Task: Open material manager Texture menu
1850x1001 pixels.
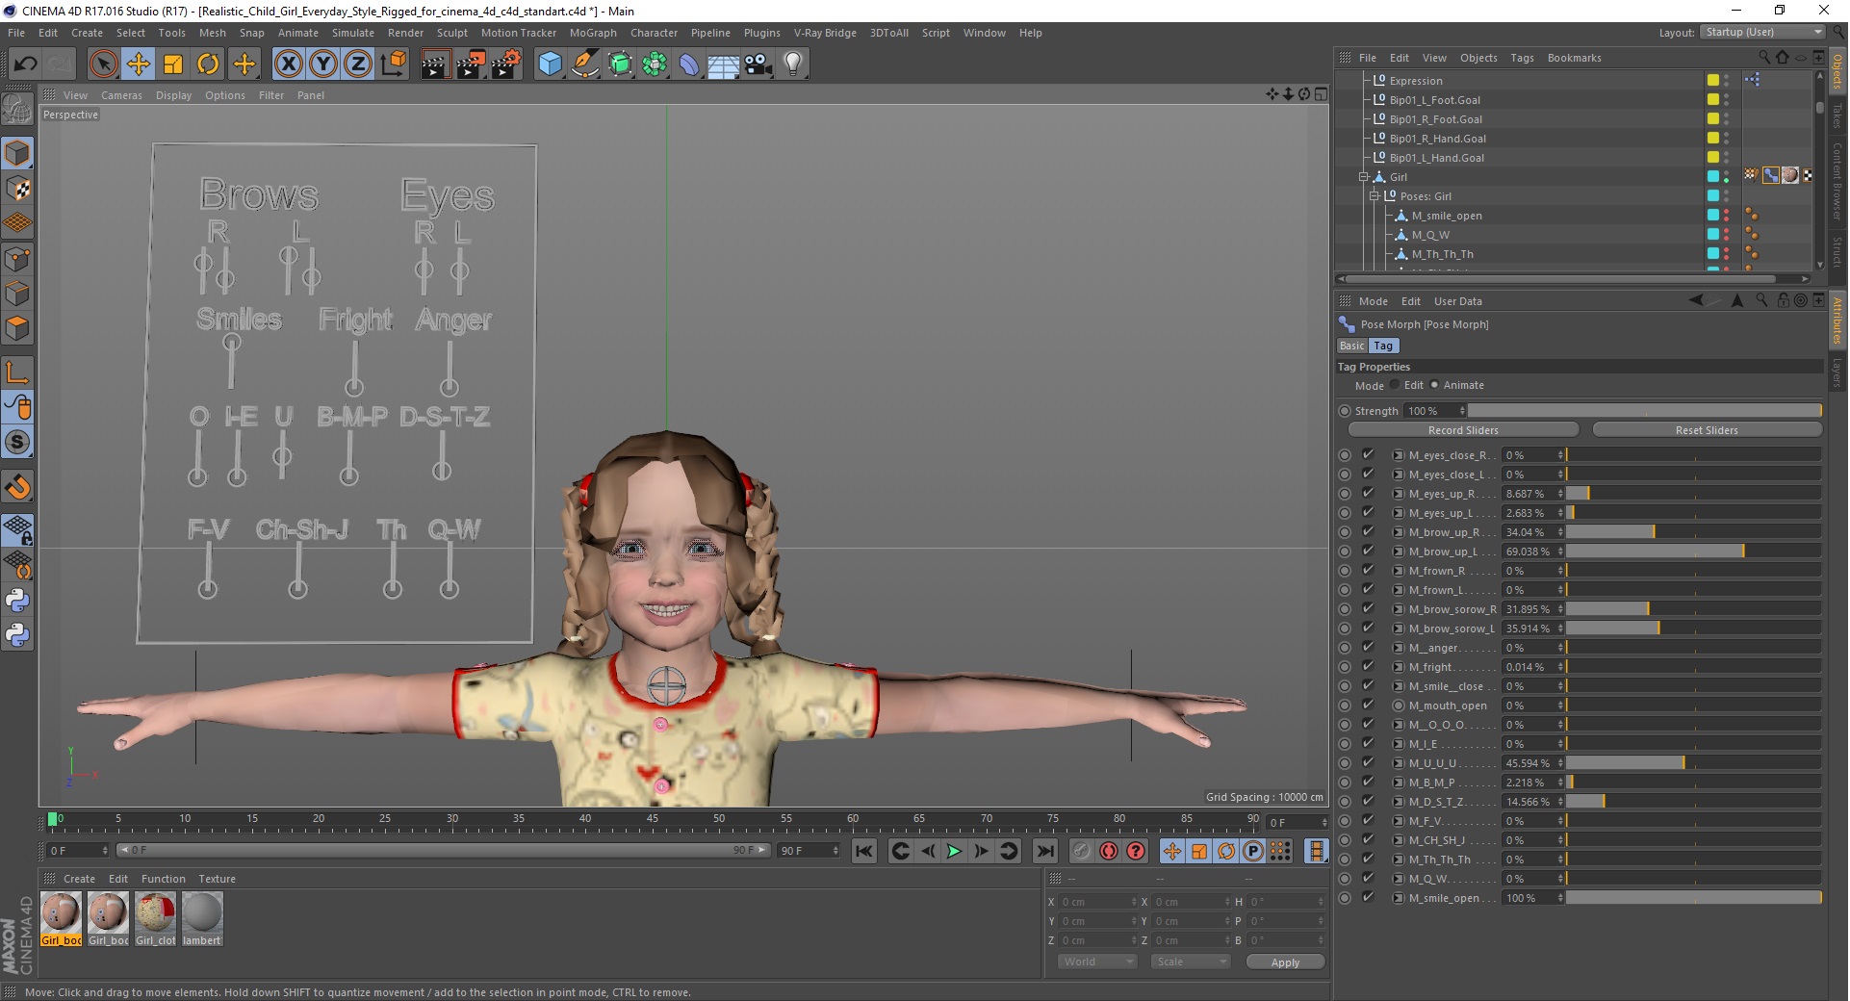Action: pos(217,879)
